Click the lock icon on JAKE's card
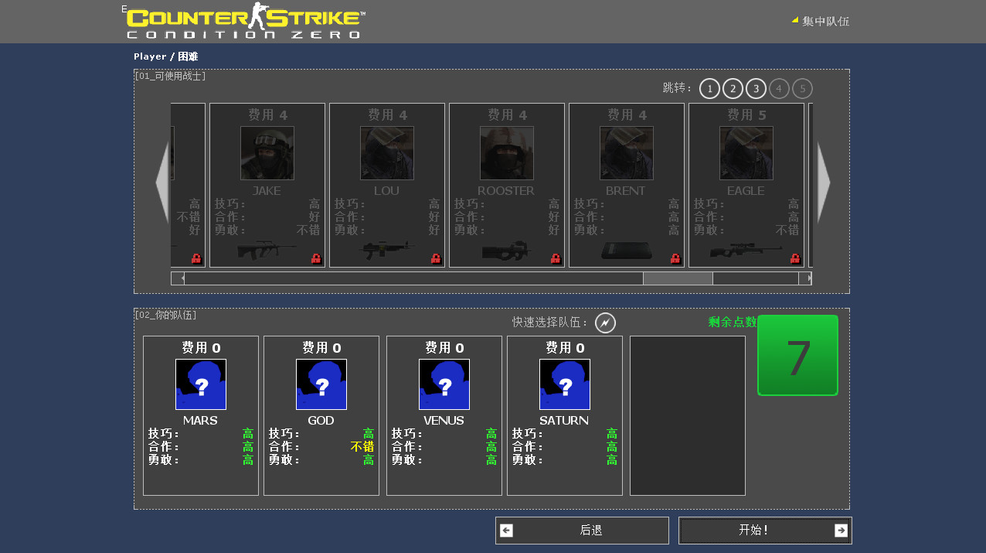 click(316, 258)
